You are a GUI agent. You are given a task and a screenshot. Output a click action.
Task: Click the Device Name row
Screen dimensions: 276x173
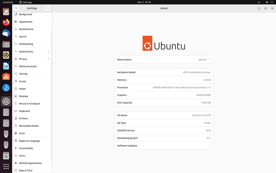164,60
